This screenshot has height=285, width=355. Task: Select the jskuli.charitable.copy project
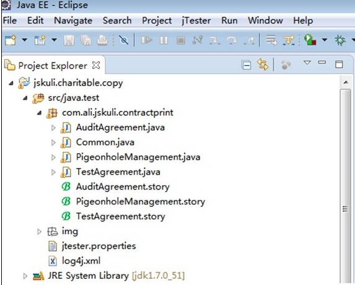pos(78,83)
